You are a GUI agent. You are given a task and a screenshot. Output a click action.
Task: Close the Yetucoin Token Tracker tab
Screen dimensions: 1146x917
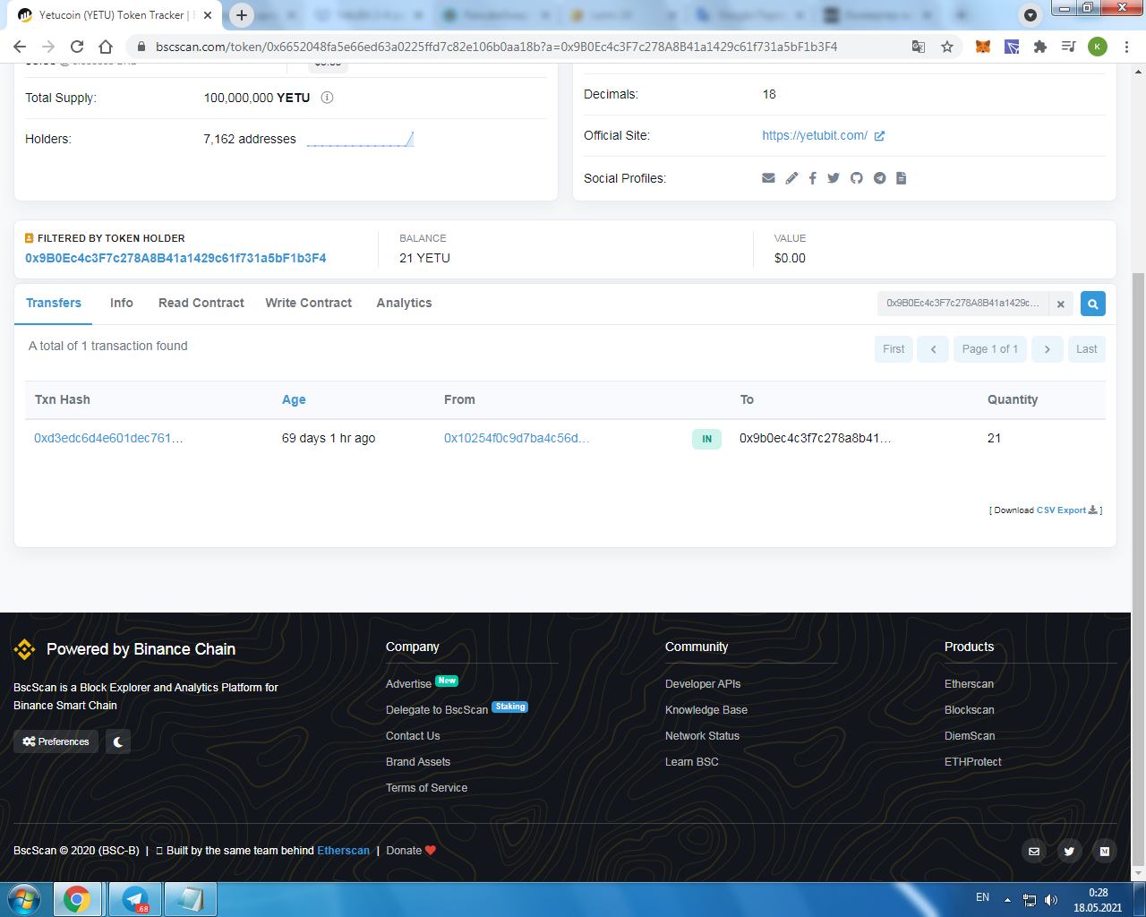pyautogui.click(x=208, y=15)
